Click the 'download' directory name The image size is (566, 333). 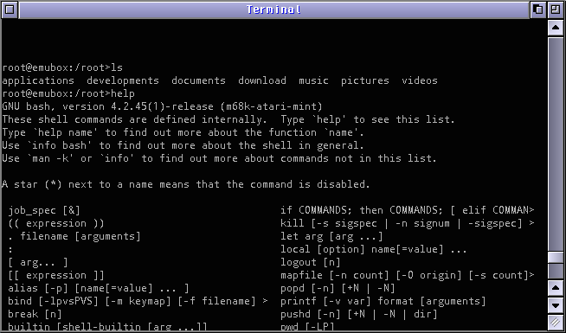pos(262,80)
